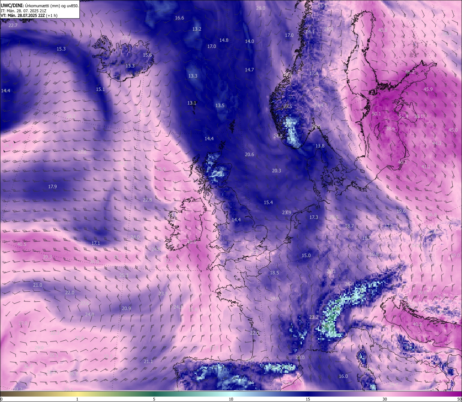Click the 17.4 value over Scandinavia
This screenshot has height=402, width=462.
pos(314,73)
